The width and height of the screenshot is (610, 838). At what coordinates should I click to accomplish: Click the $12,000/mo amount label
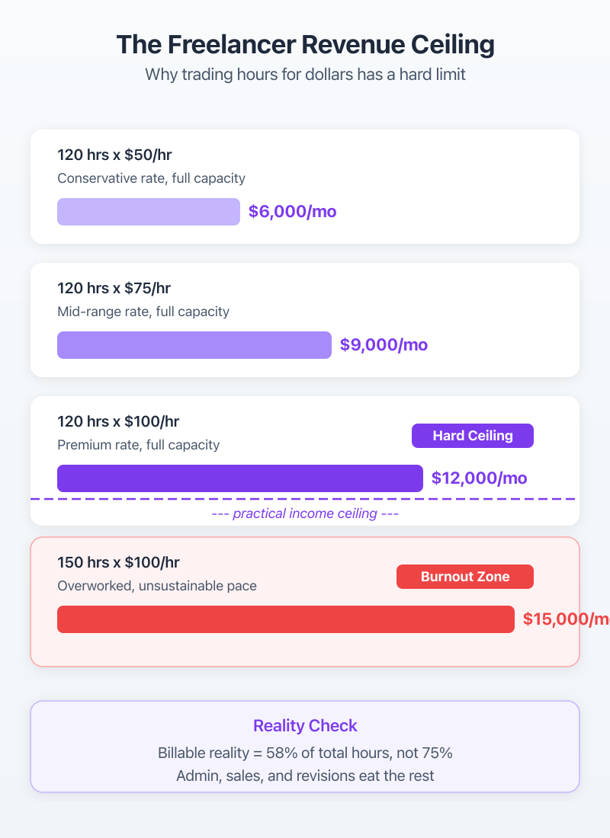coord(479,478)
